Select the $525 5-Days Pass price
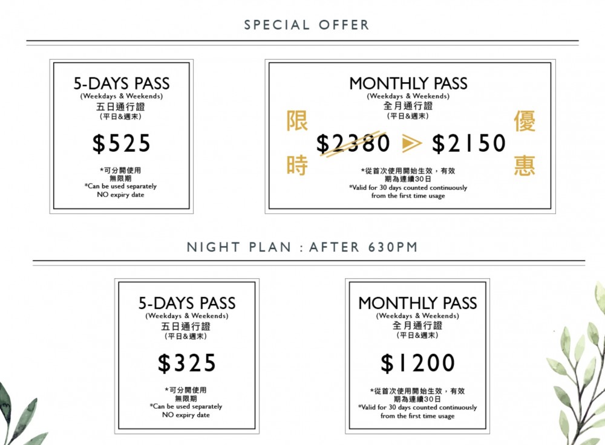This screenshot has height=445, width=605. [122, 143]
